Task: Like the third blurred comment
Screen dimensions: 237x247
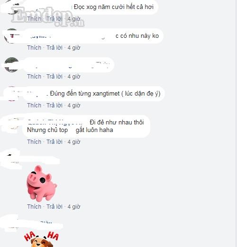Action: coord(34,77)
